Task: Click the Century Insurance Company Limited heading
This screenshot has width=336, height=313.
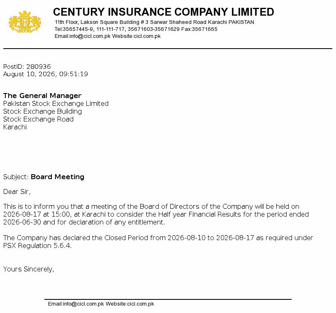Action: [x=164, y=12]
